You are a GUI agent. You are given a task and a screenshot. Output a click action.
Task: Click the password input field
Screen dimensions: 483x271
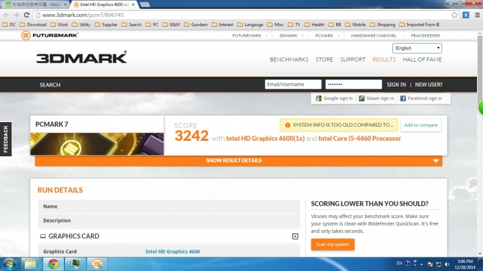tap(354, 85)
